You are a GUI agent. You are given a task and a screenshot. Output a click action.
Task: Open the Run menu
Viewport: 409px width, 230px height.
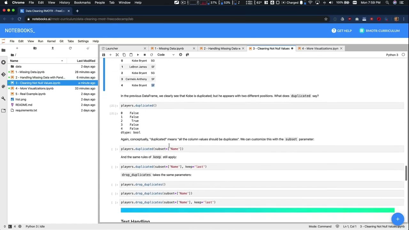tap(40, 41)
